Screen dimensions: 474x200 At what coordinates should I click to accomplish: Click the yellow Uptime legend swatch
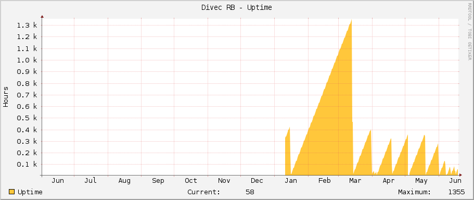(11, 192)
